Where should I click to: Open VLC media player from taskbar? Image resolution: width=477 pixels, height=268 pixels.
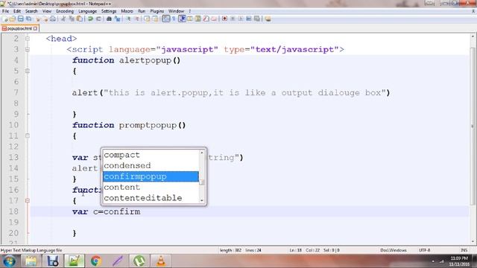(161, 261)
